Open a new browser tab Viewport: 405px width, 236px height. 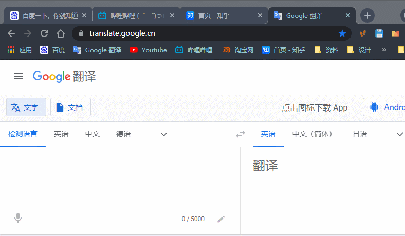367,15
